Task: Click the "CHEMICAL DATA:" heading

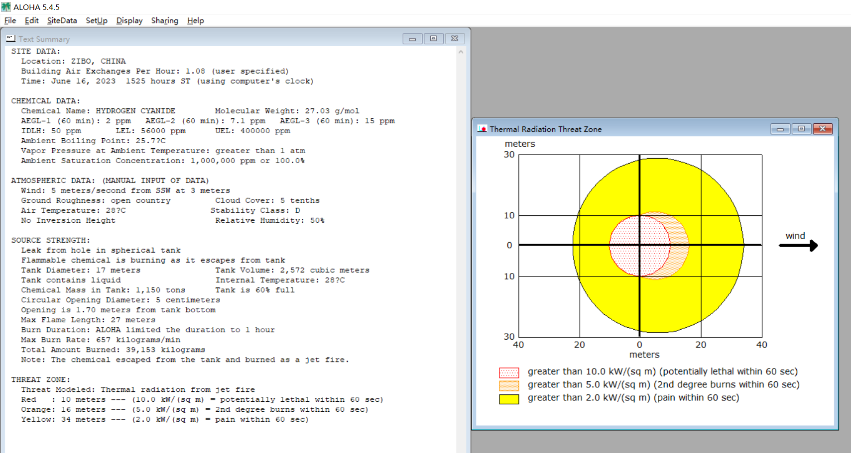Action: (46, 101)
